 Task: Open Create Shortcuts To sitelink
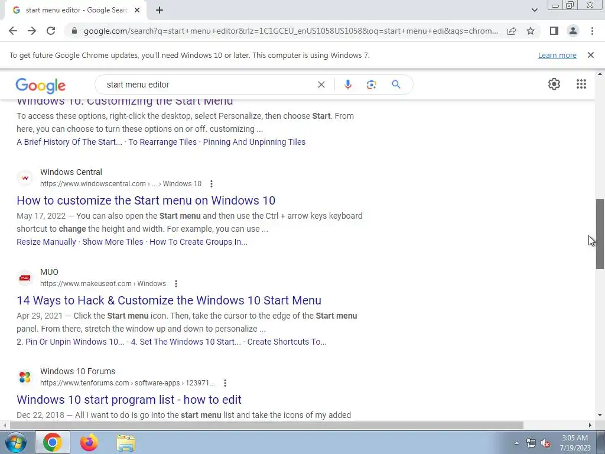pyautogui.click(x=287, y=342)
